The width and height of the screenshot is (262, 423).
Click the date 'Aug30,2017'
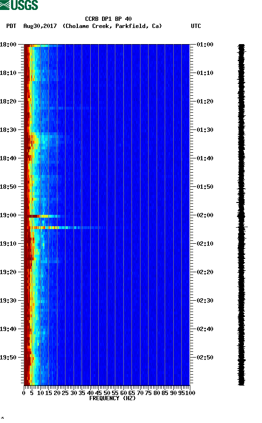pyautogui.click(x=40, y=26)
